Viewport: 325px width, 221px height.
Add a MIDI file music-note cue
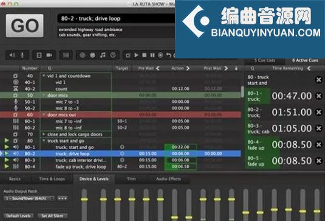103,55
